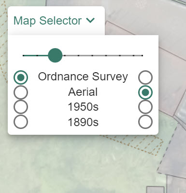Select right 1890s radio button
This screenshot has height=193, width=186.
[x=145, y=122]
